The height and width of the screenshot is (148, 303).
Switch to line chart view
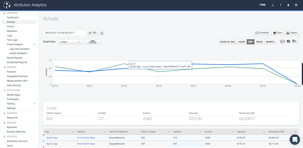[282, 42]
